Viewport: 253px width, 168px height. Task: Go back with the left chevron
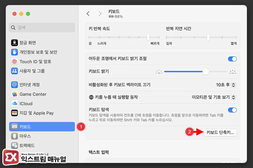[x=88, y=14]
